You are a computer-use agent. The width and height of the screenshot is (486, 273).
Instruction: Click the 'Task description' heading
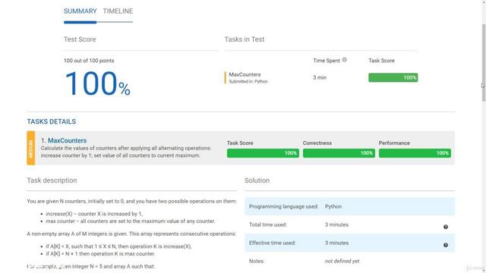pyautogui.click(x=52, y=180)
